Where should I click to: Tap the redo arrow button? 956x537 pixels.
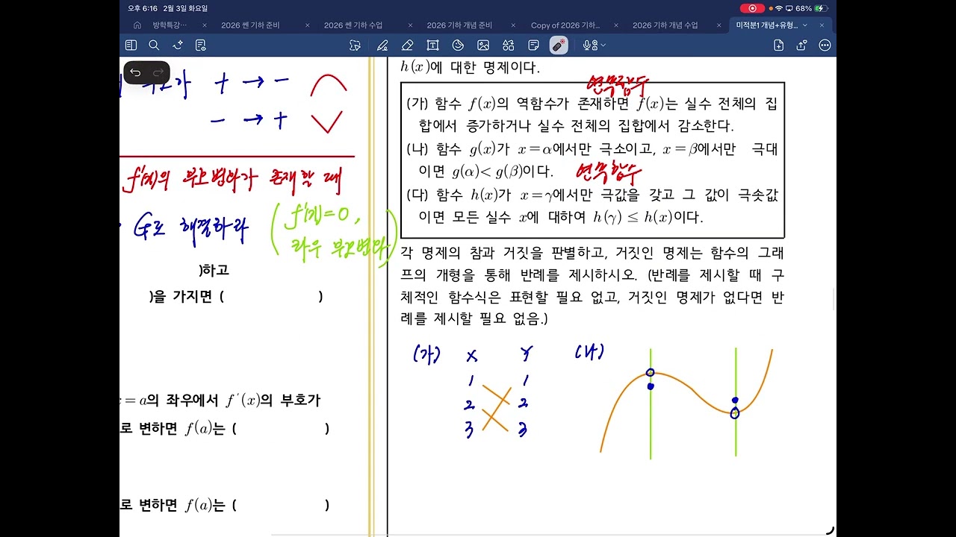click(x=158, y=72)
